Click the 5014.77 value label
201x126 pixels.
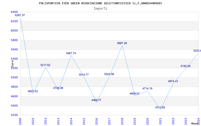coord(84,75)
